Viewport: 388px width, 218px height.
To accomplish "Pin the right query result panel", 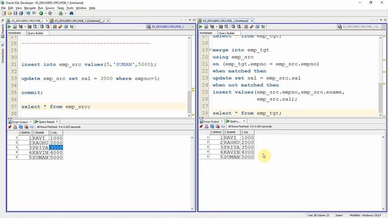I will pos(201,127).
